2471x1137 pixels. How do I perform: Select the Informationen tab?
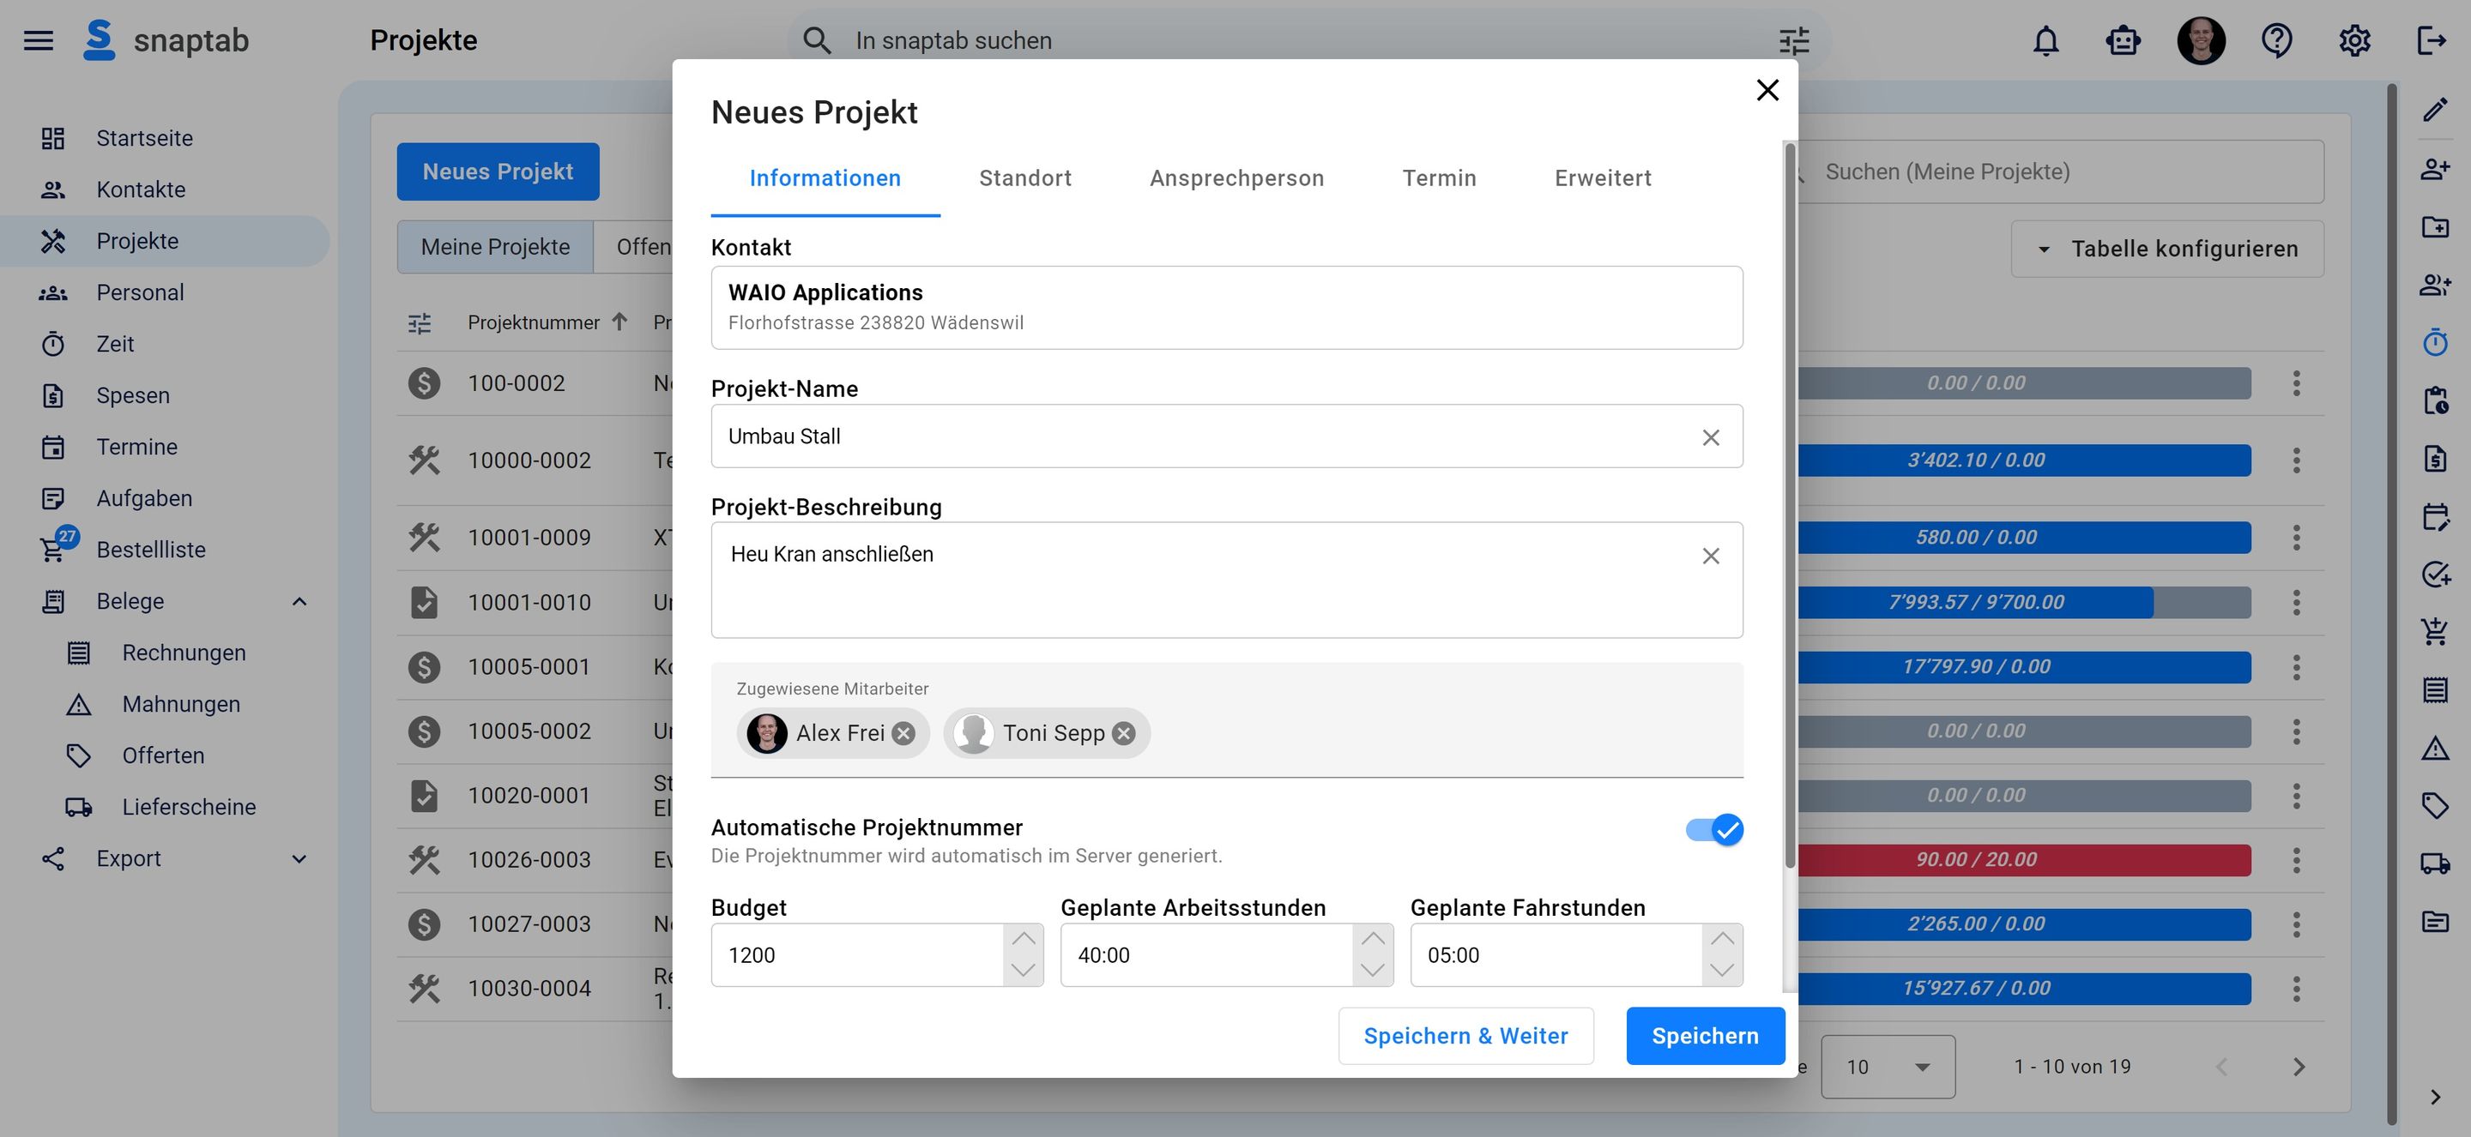click(x=825, y=178)
